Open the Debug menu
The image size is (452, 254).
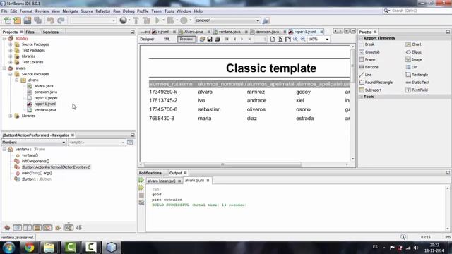coord(129,11)
